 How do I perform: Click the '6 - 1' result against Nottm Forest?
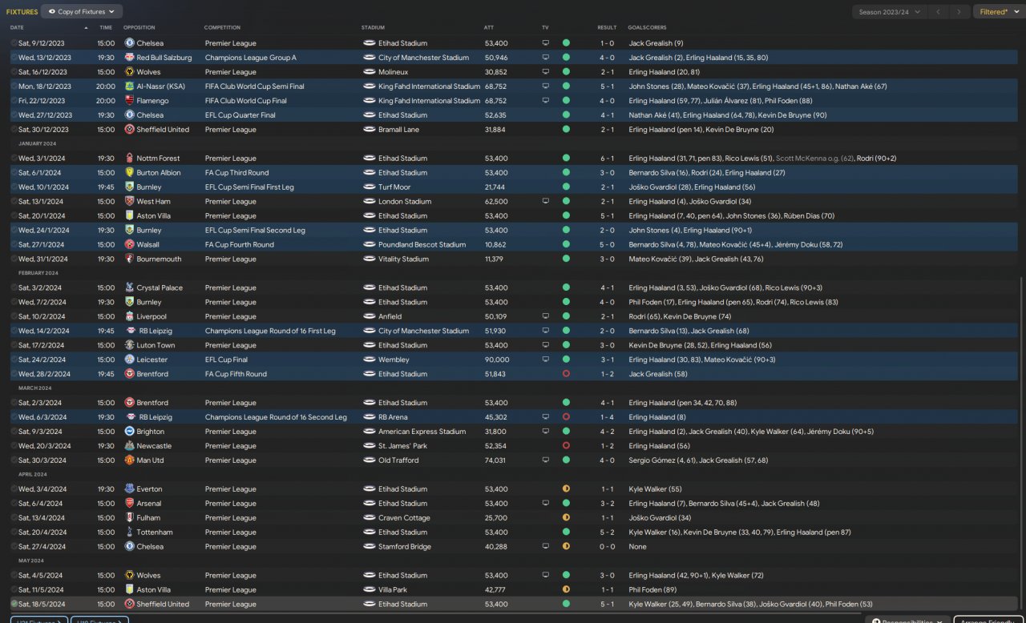pos(607,159)
